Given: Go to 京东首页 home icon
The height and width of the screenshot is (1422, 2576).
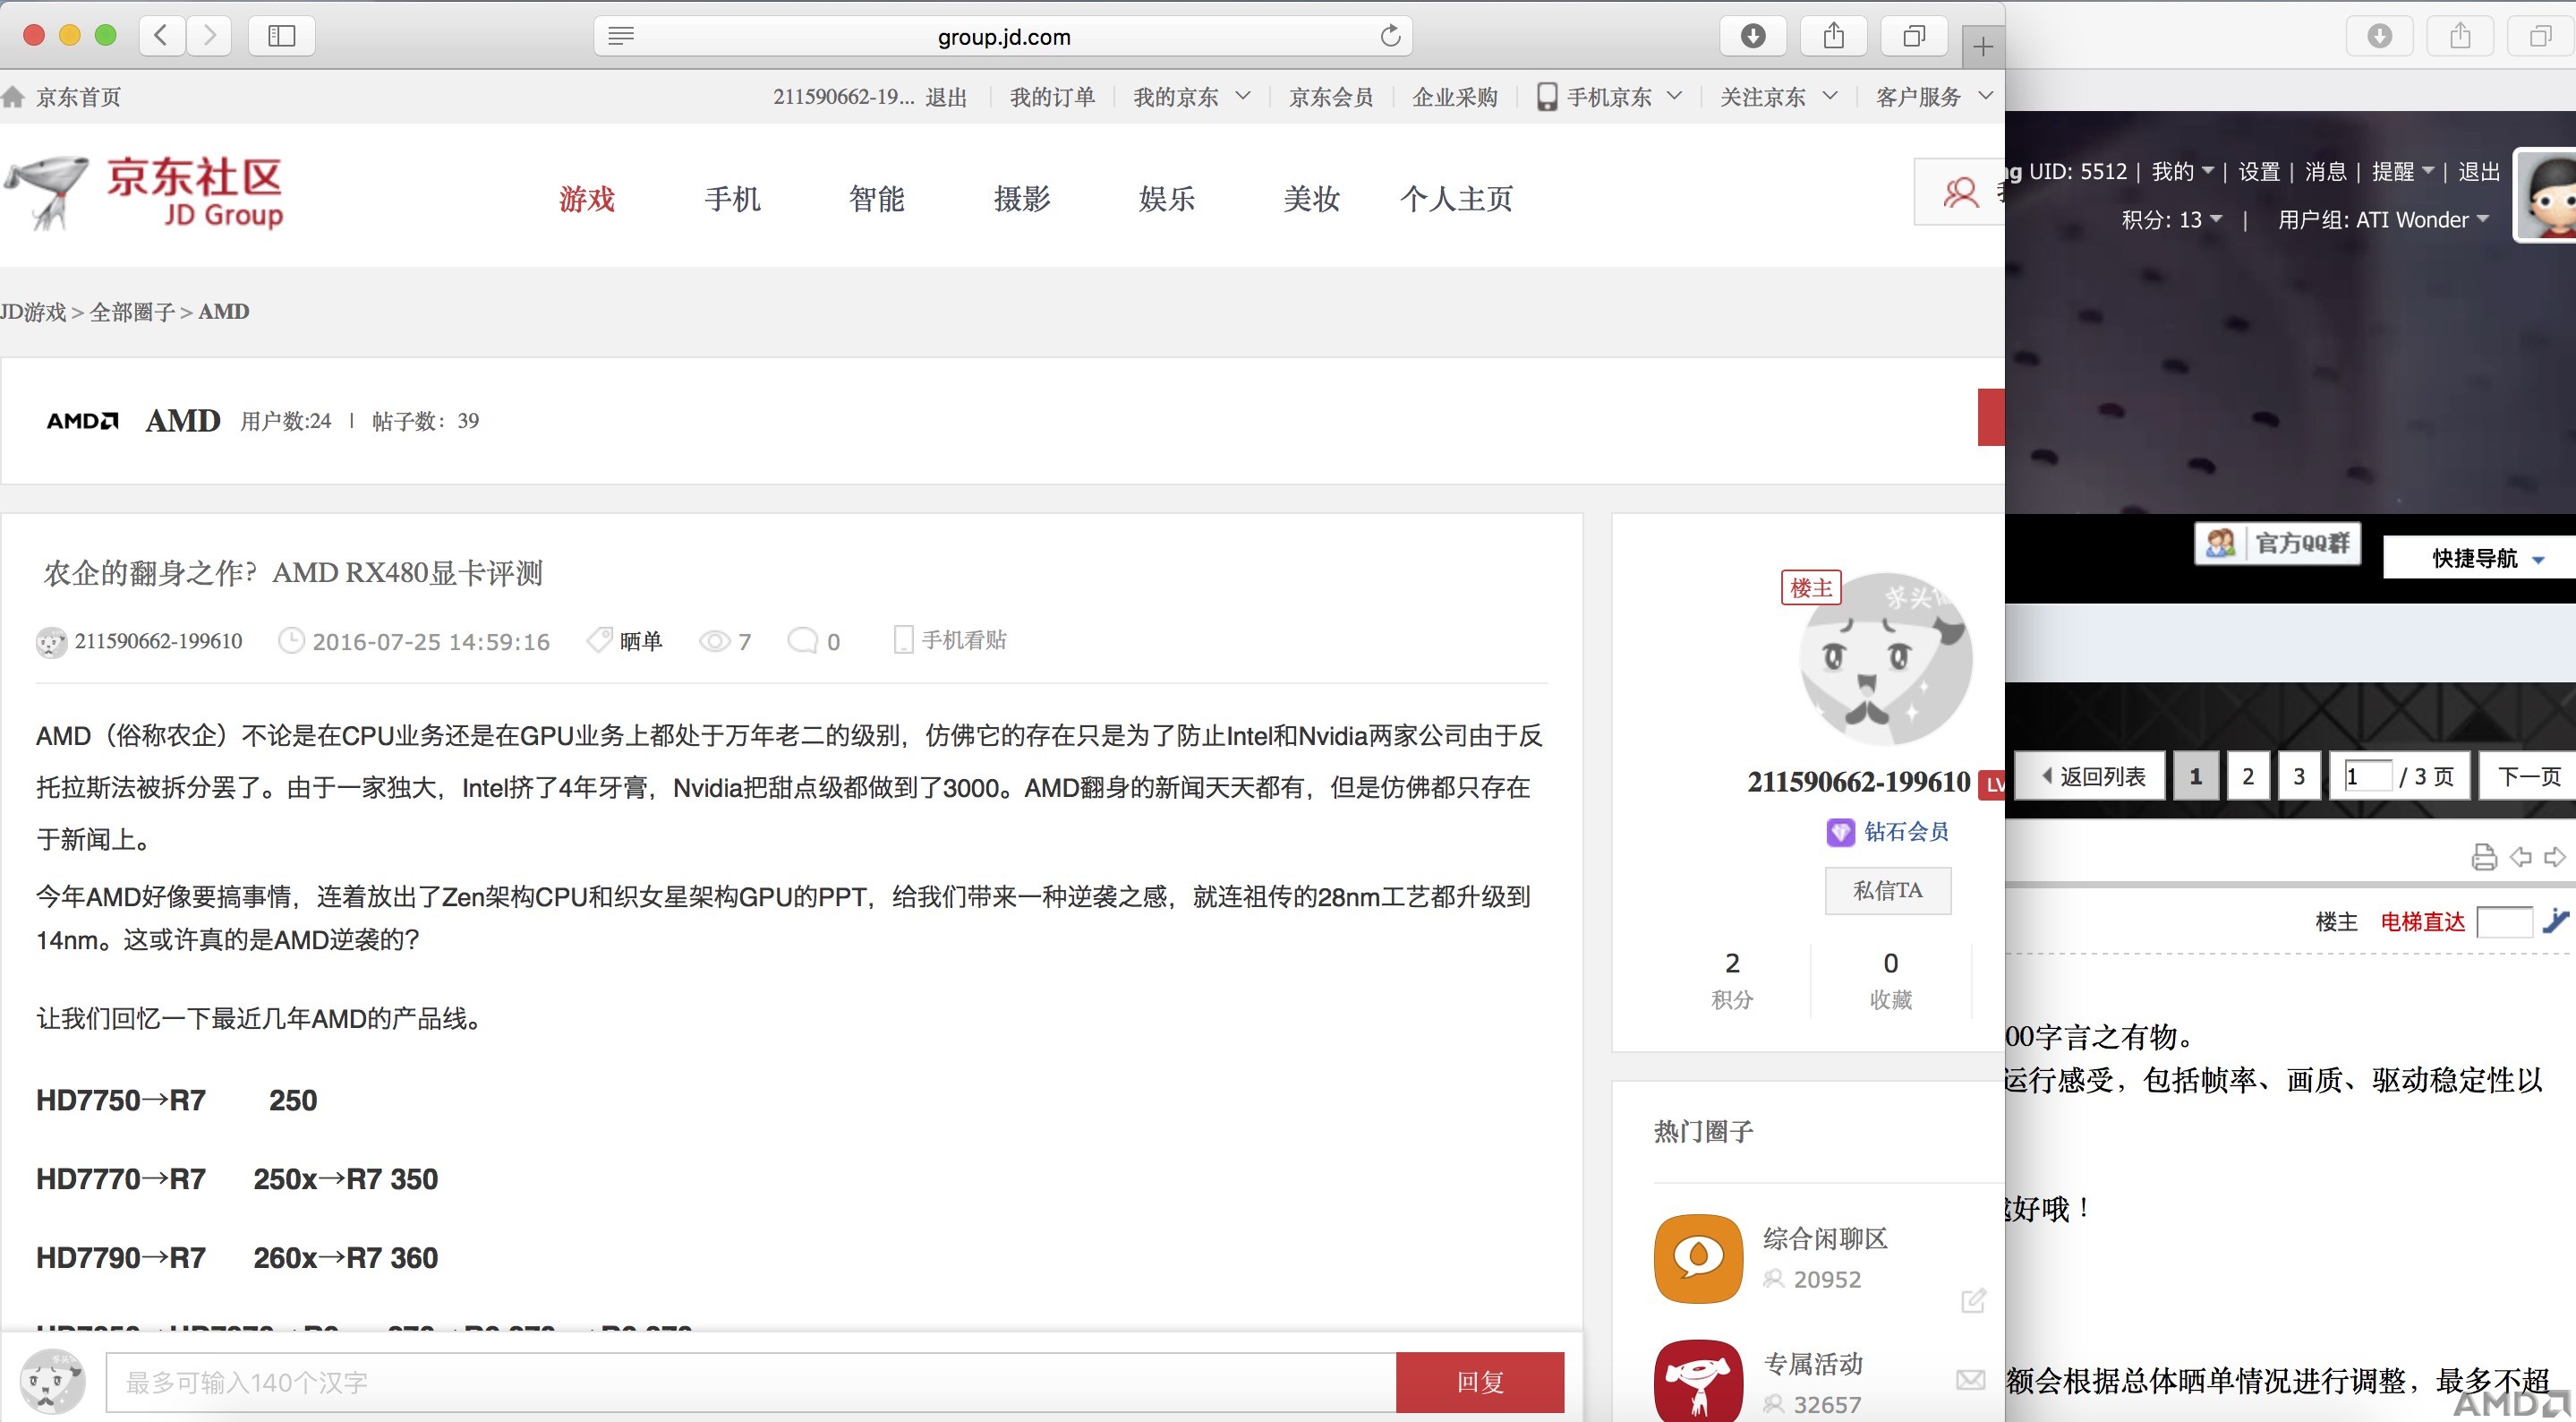Looking at the screenshot, I should point(13,97).
